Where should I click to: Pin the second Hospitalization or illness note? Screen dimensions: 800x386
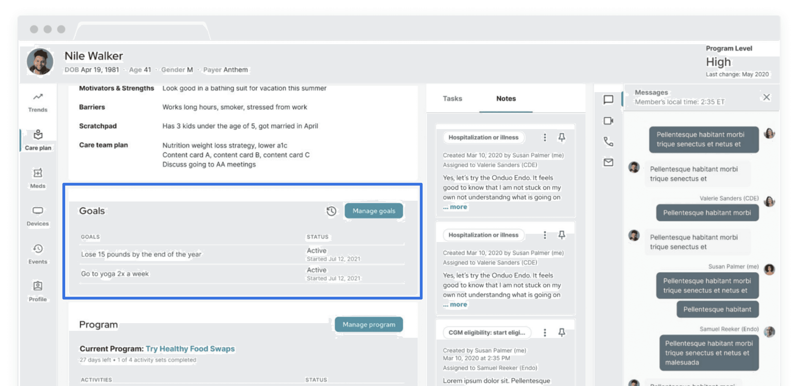point(561,235)
